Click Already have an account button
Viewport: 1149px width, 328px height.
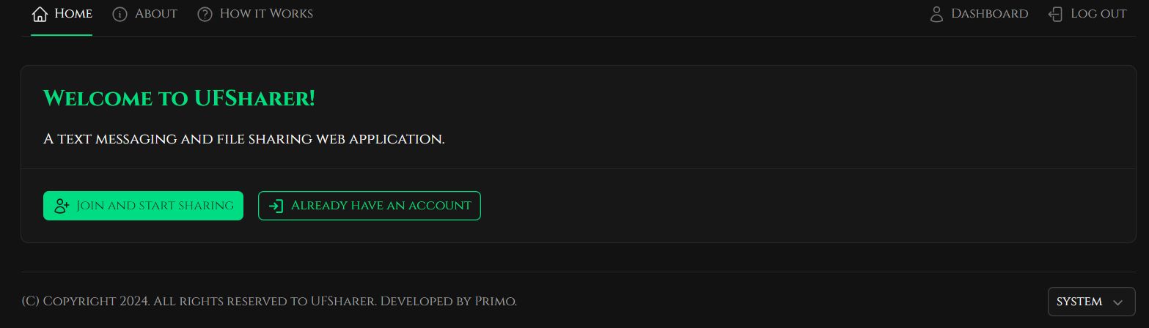tap(370, 206)
